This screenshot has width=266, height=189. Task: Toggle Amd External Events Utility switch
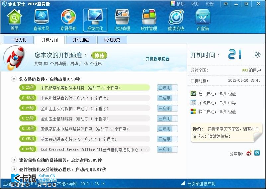[167, 149]
